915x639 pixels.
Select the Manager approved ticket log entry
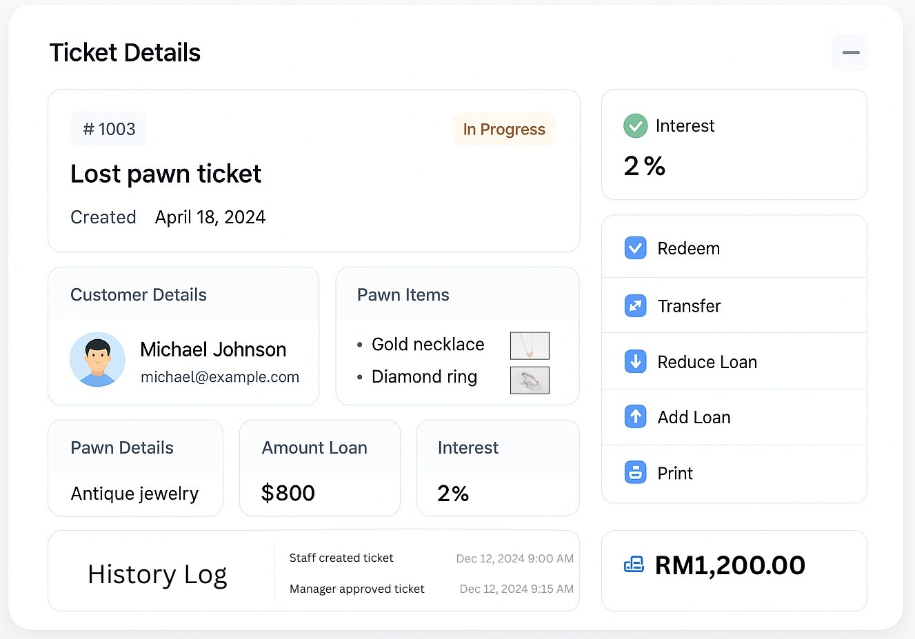[356, 589]
